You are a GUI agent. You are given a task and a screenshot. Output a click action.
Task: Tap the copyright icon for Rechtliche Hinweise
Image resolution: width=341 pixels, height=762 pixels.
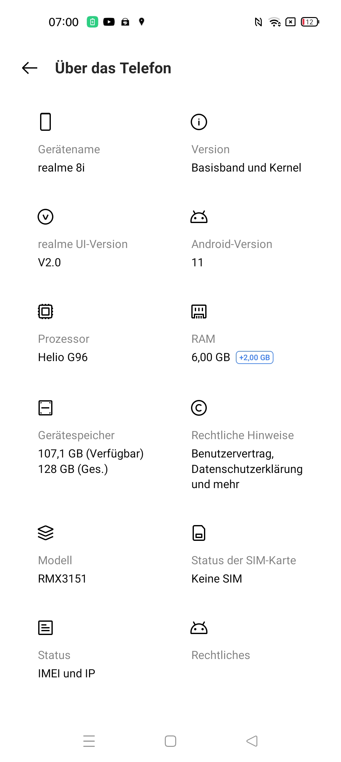pyautogui.click(x=199, y=408)
